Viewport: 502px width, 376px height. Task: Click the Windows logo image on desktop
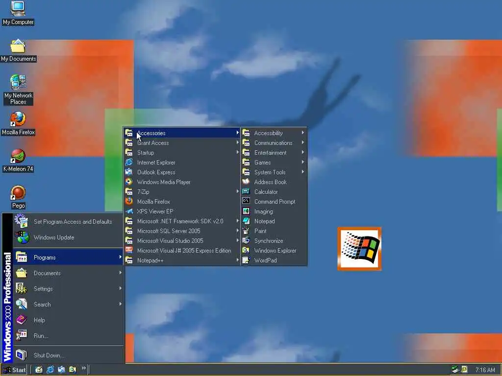point(359,249)
